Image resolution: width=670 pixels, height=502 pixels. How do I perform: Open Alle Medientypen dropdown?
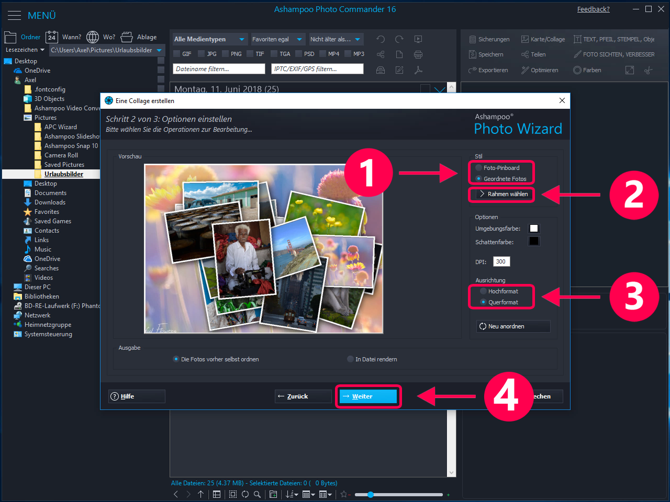point(209,39)
